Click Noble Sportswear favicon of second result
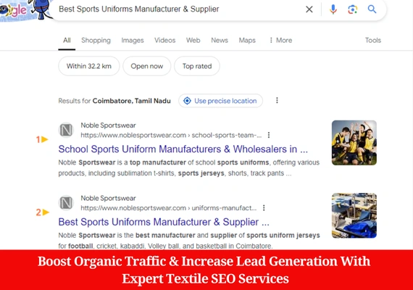This screenshot has height=290, width=413. (66, 203)
